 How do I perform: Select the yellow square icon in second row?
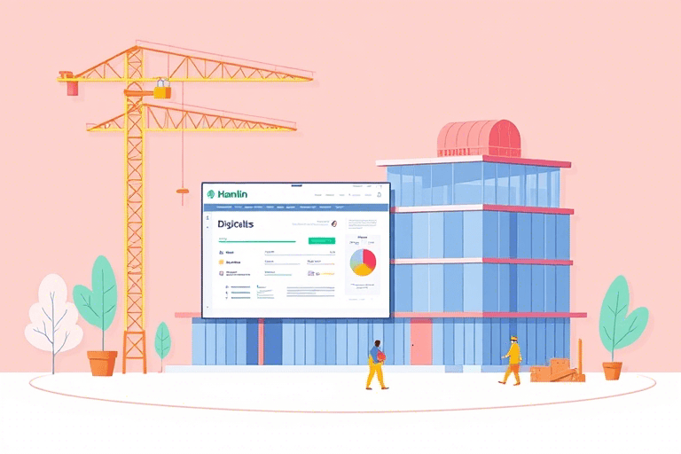coord(220,262)
